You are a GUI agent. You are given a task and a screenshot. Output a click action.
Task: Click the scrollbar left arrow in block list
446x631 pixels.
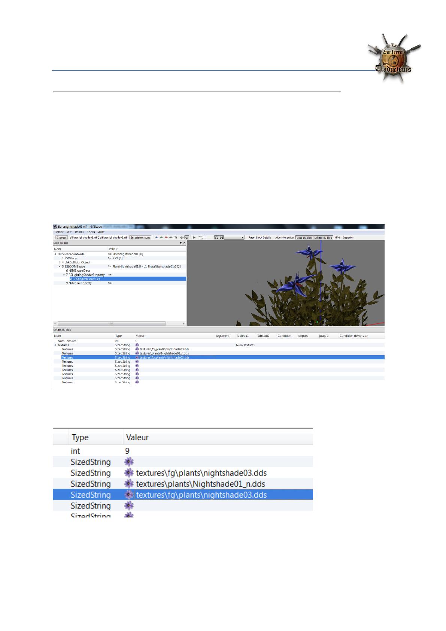point(55,323)
